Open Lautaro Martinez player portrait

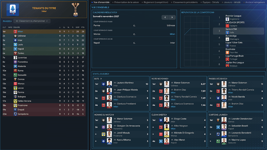(109, 84)
